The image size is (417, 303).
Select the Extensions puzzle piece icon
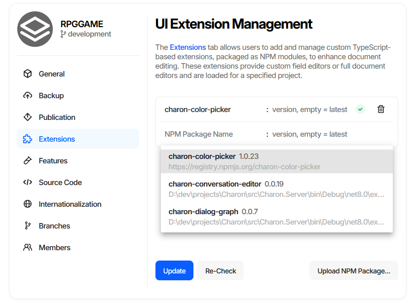(28, 139)
